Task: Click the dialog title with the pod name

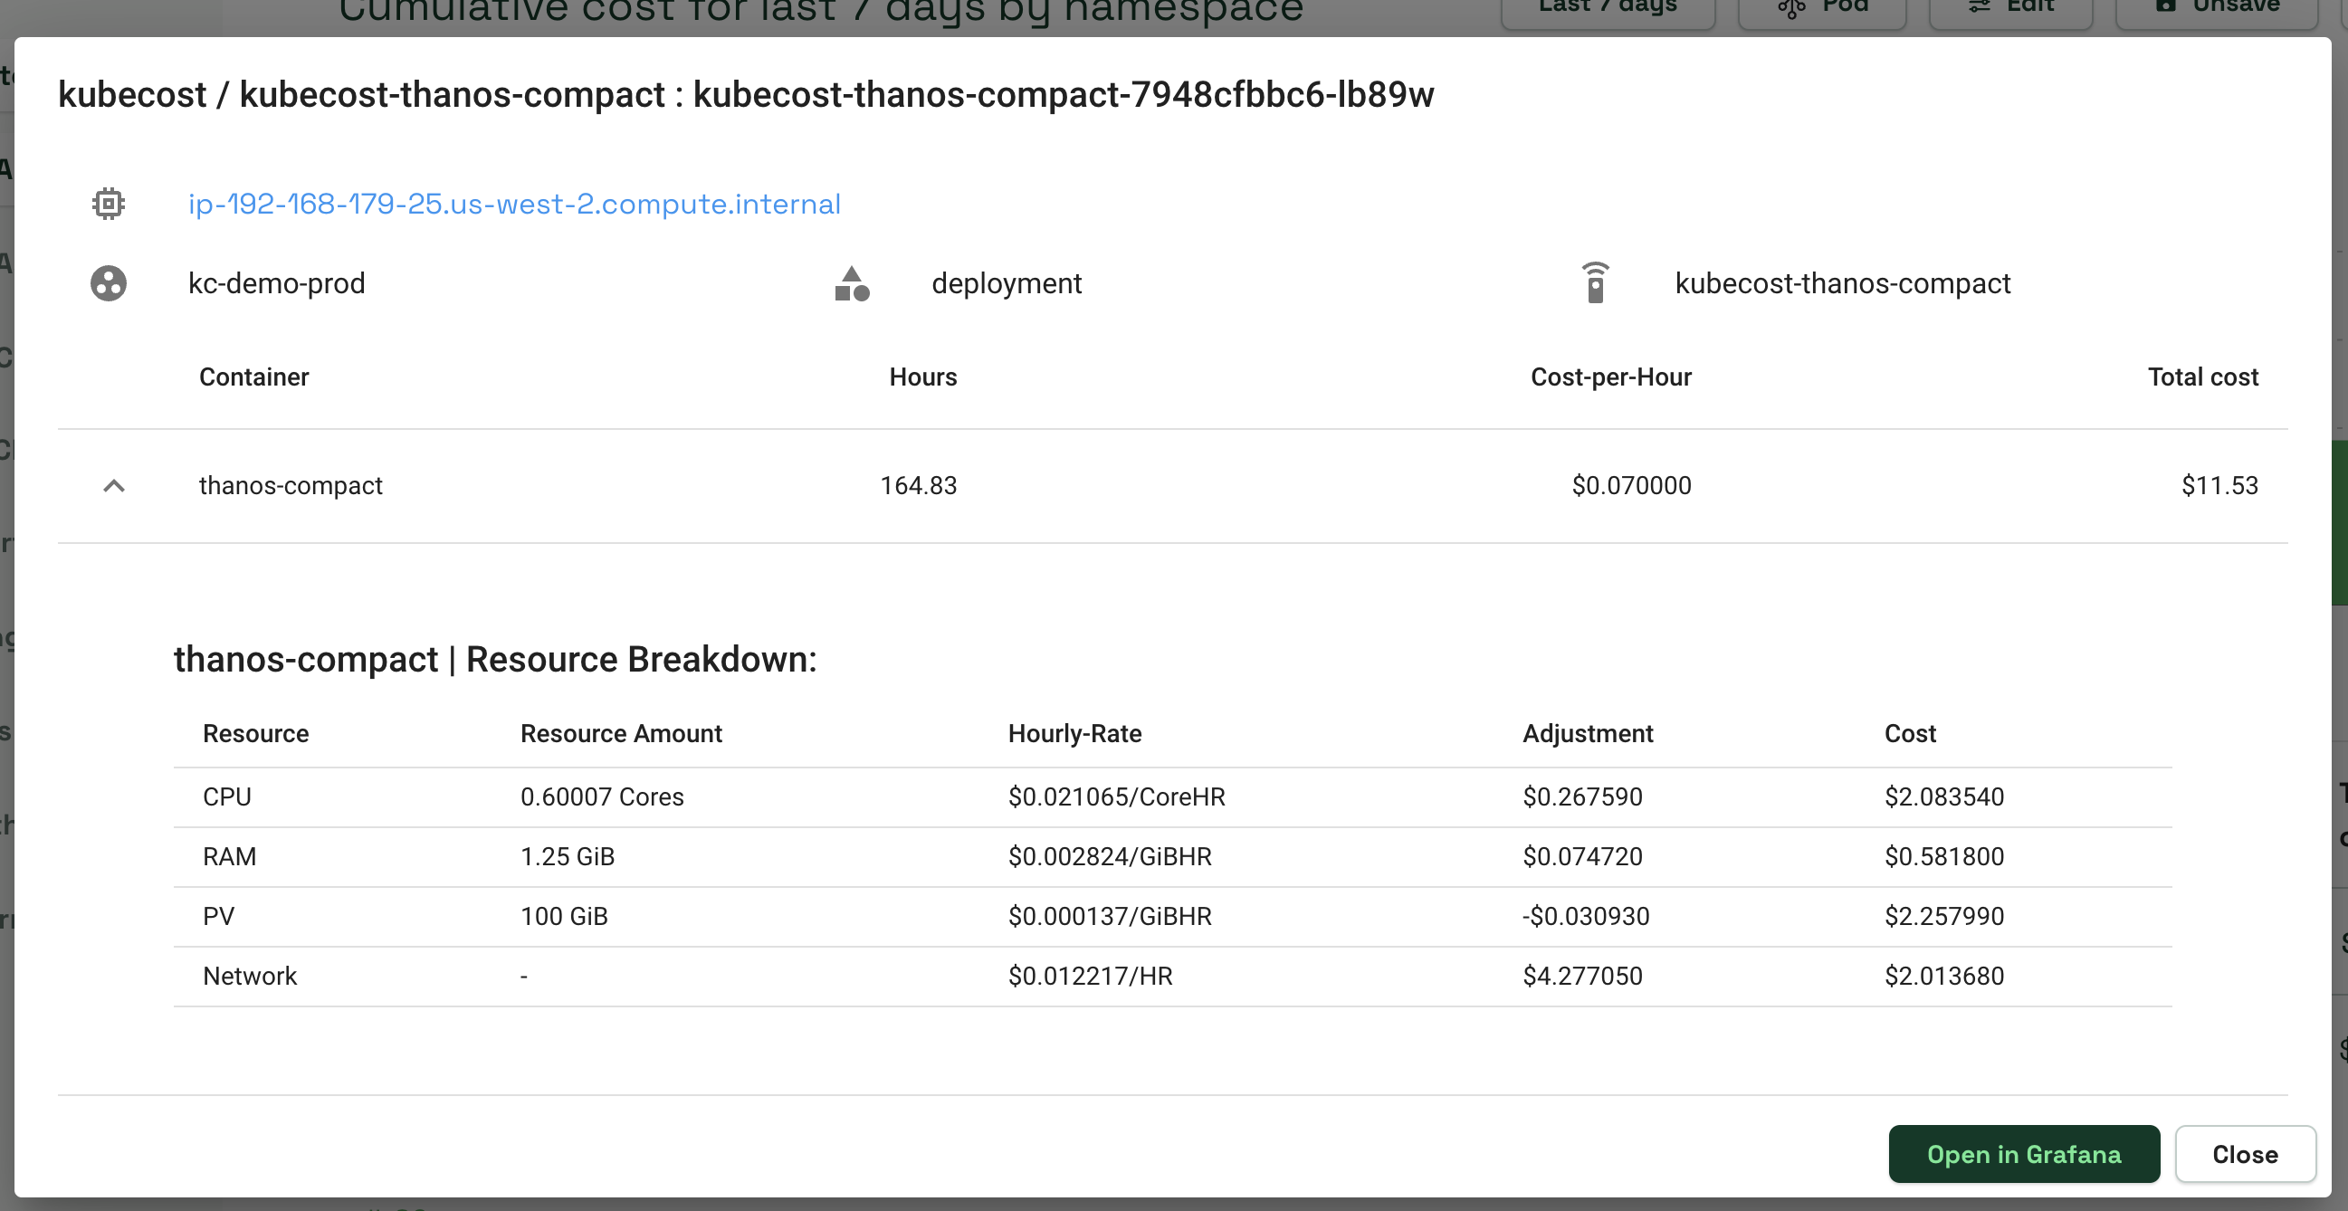Action: [746, 95]
